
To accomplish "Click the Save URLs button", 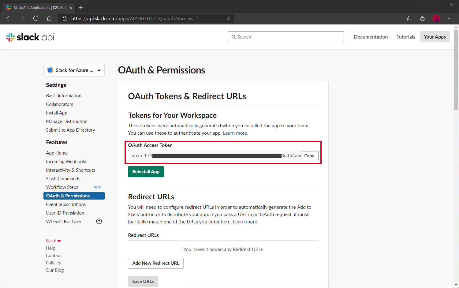I will (143, 282).
